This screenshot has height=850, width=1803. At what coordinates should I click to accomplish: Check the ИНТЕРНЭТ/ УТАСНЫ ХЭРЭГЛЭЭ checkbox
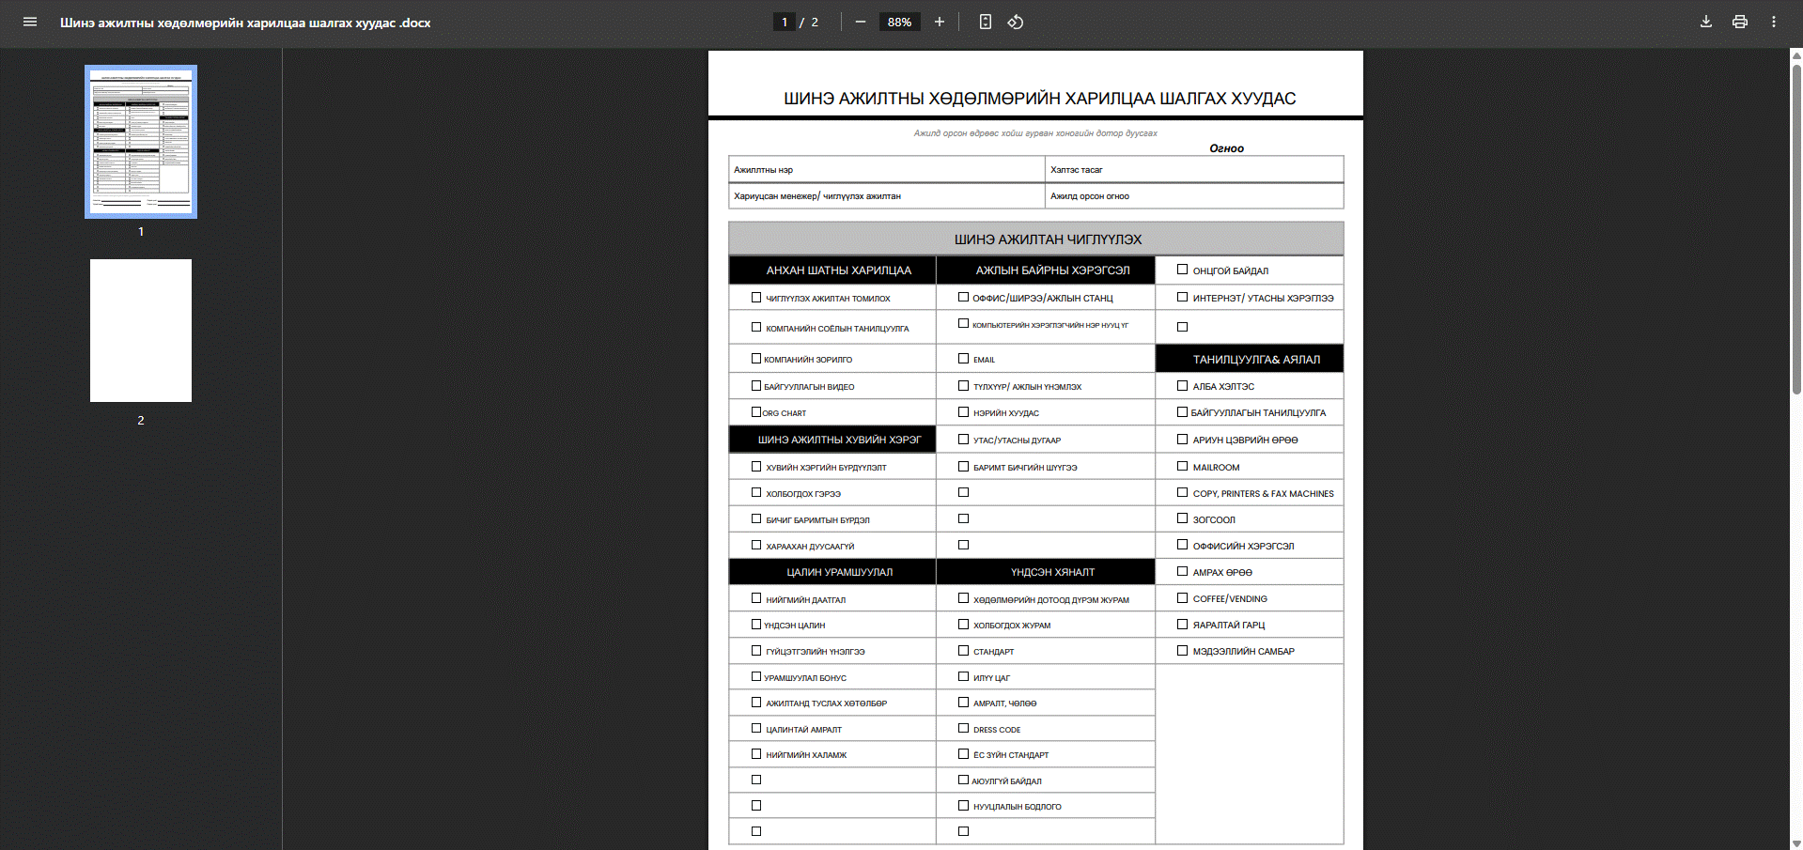(x=1183, y=297)
